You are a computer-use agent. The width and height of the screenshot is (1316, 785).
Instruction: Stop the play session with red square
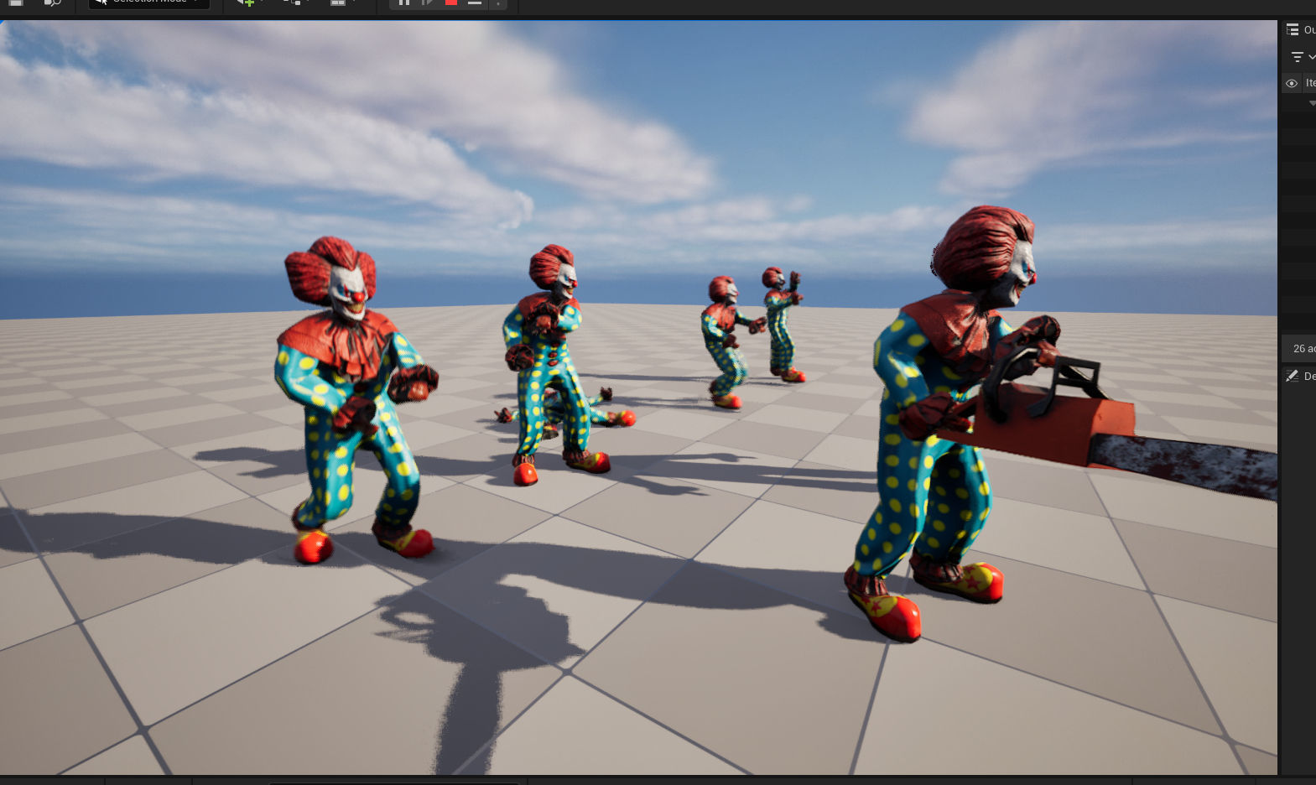pyautogui.click(x=451, y=3)
